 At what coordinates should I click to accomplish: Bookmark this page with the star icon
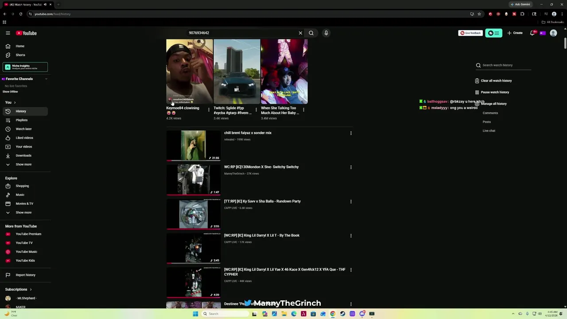pyautogui.click(x=479, y=14)
